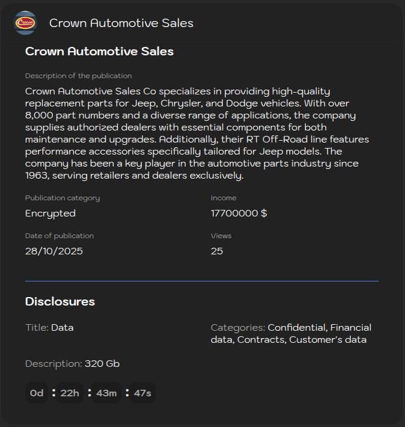Click the 'Description of the publication' label
The width and height of the screenshot is (405, 427).
pyautogui.click(x=78, y=76)
